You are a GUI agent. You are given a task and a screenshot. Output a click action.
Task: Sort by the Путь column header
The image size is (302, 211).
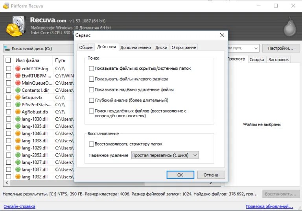click(60, 60)
